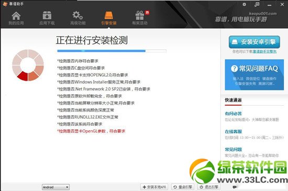Viewport: 288px width, 191px height.
Task: Open 应用下载 download box icon
Action: 47,15
